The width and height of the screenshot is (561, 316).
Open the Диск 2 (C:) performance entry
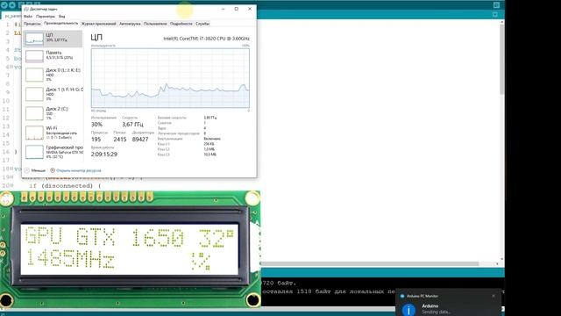pyautogui.click(x=53, y=113)
